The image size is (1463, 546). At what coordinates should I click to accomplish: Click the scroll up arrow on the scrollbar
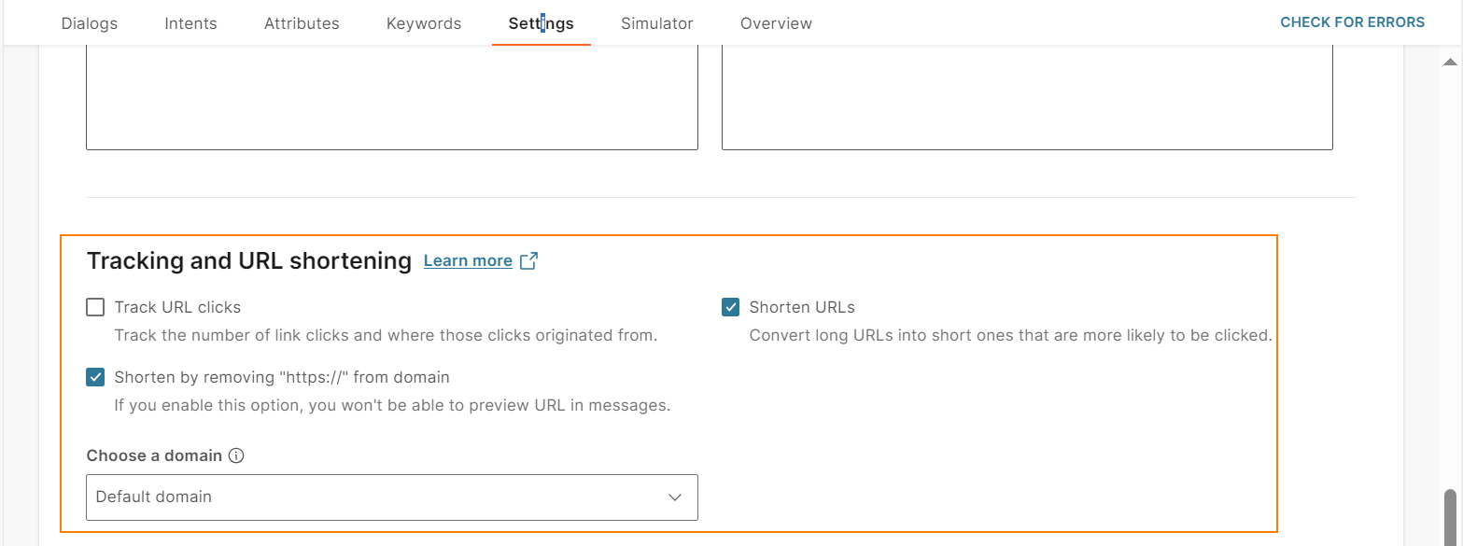(x=1450, y=62)
